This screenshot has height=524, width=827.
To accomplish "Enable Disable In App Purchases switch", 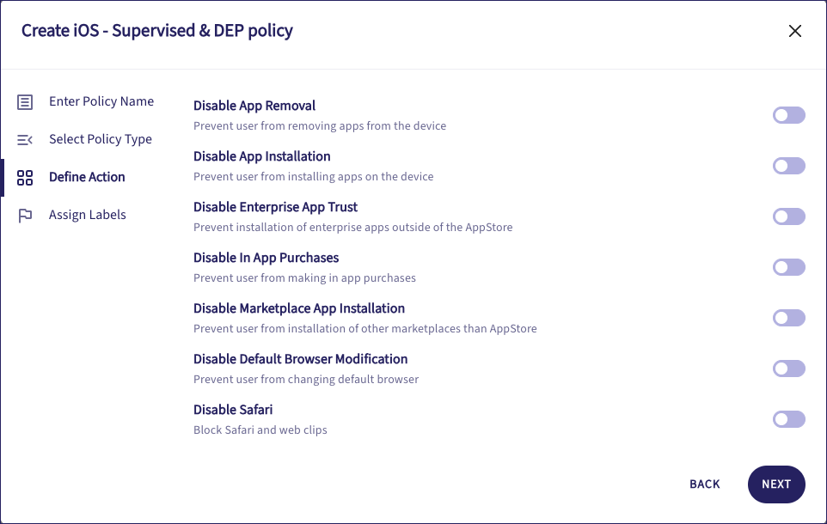I will tap(788, 267).
